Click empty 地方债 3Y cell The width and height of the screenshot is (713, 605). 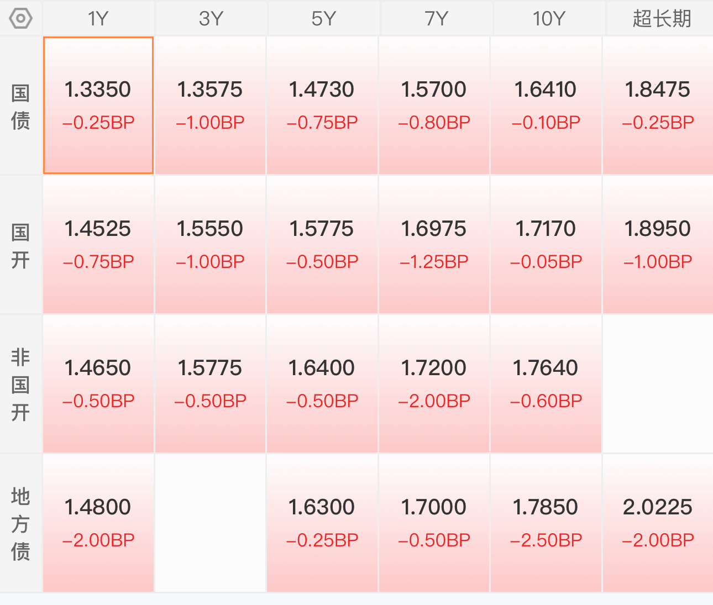(211, 523)
